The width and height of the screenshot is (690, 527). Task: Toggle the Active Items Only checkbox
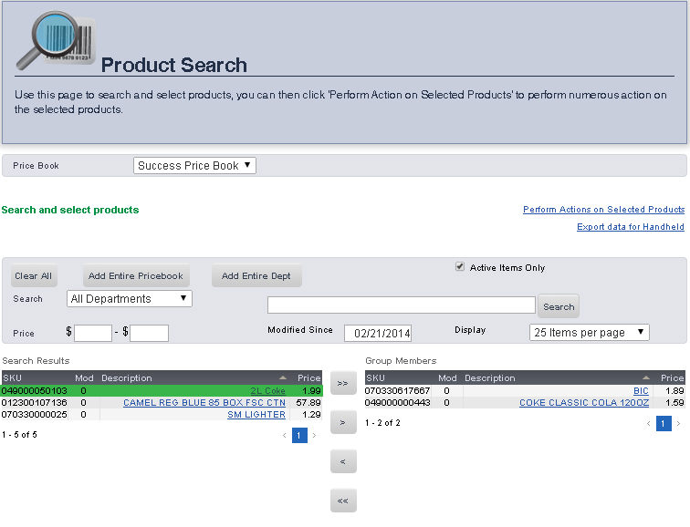tap(460, 267)
